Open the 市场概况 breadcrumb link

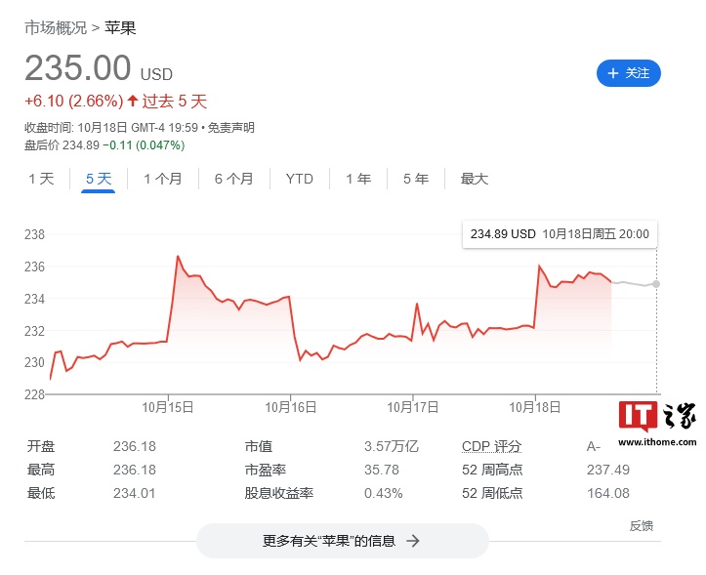55,27
